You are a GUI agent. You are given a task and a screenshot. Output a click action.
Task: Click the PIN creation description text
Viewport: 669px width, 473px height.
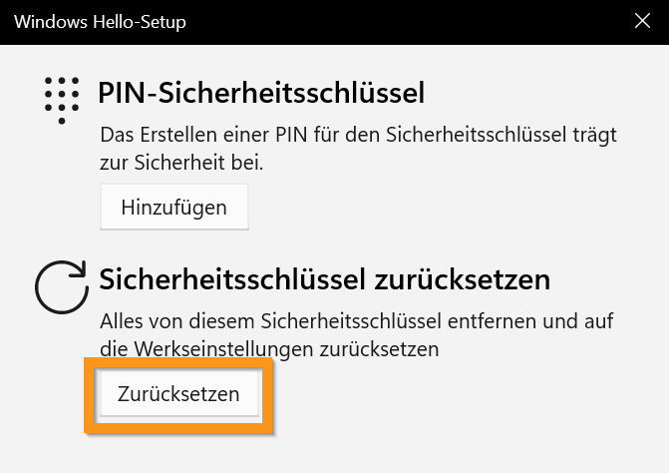coord(358,146)
